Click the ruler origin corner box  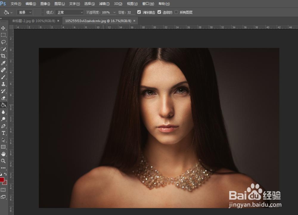[x=11, y=27]
